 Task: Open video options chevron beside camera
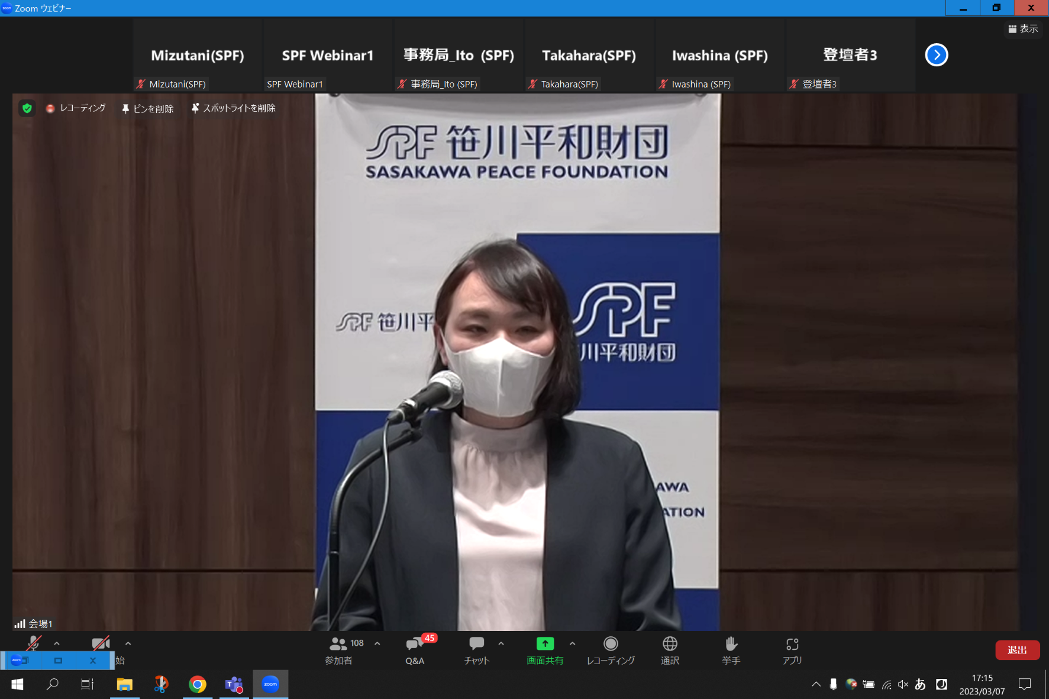tap(128, 643)
